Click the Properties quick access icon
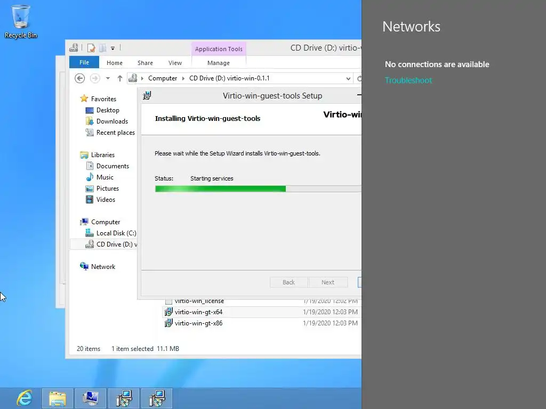Image resolution: width=546 pixels, height=409 pixels. click(91, 47)
